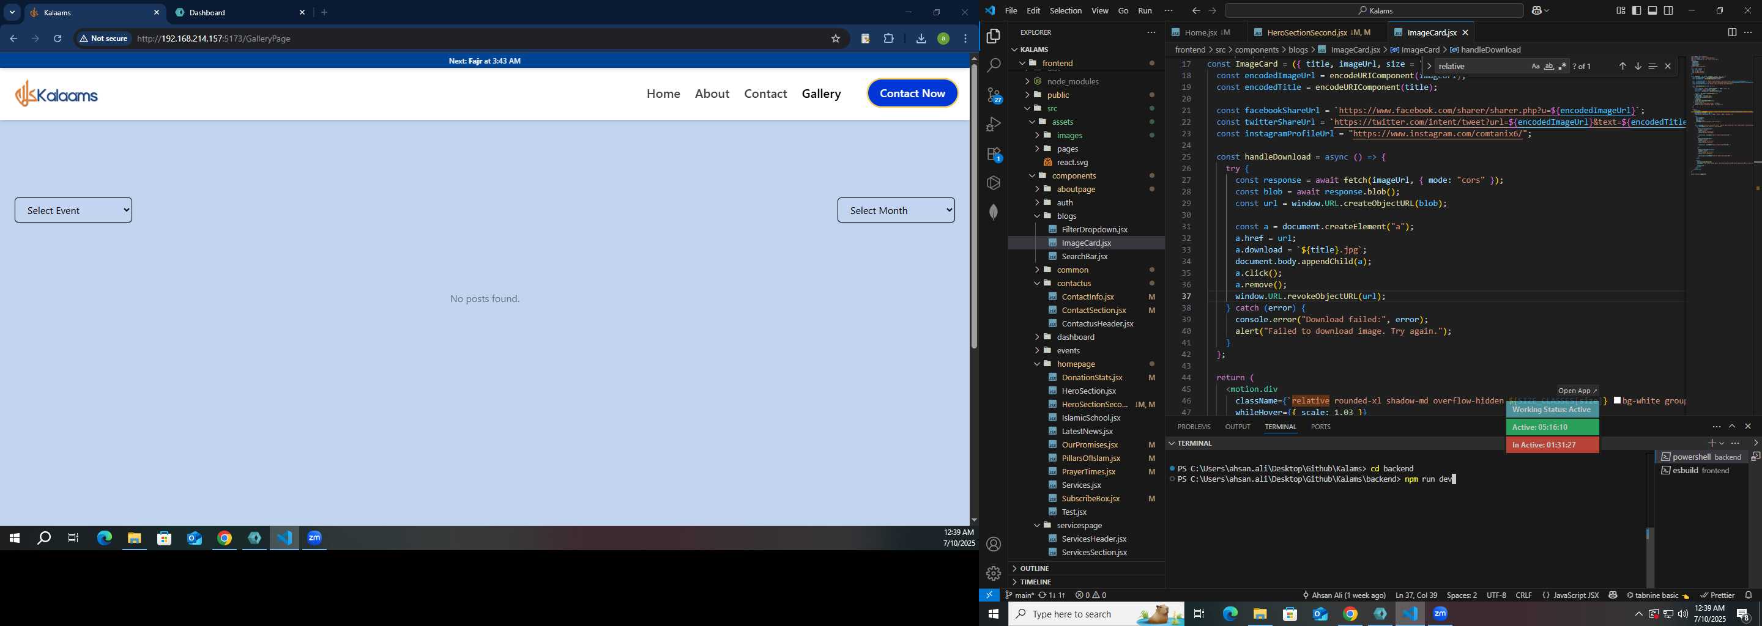Open the Manage gear icon in VS Code
The height and width of the screenshot is (626, 1762).
[994, 573]
